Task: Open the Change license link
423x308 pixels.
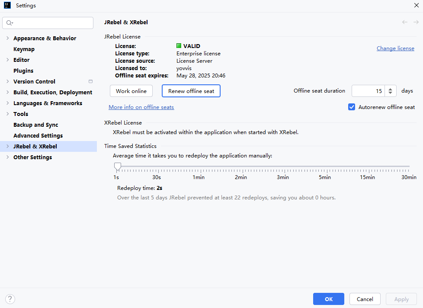Action: pyautogui.click(x=395, y=48)
